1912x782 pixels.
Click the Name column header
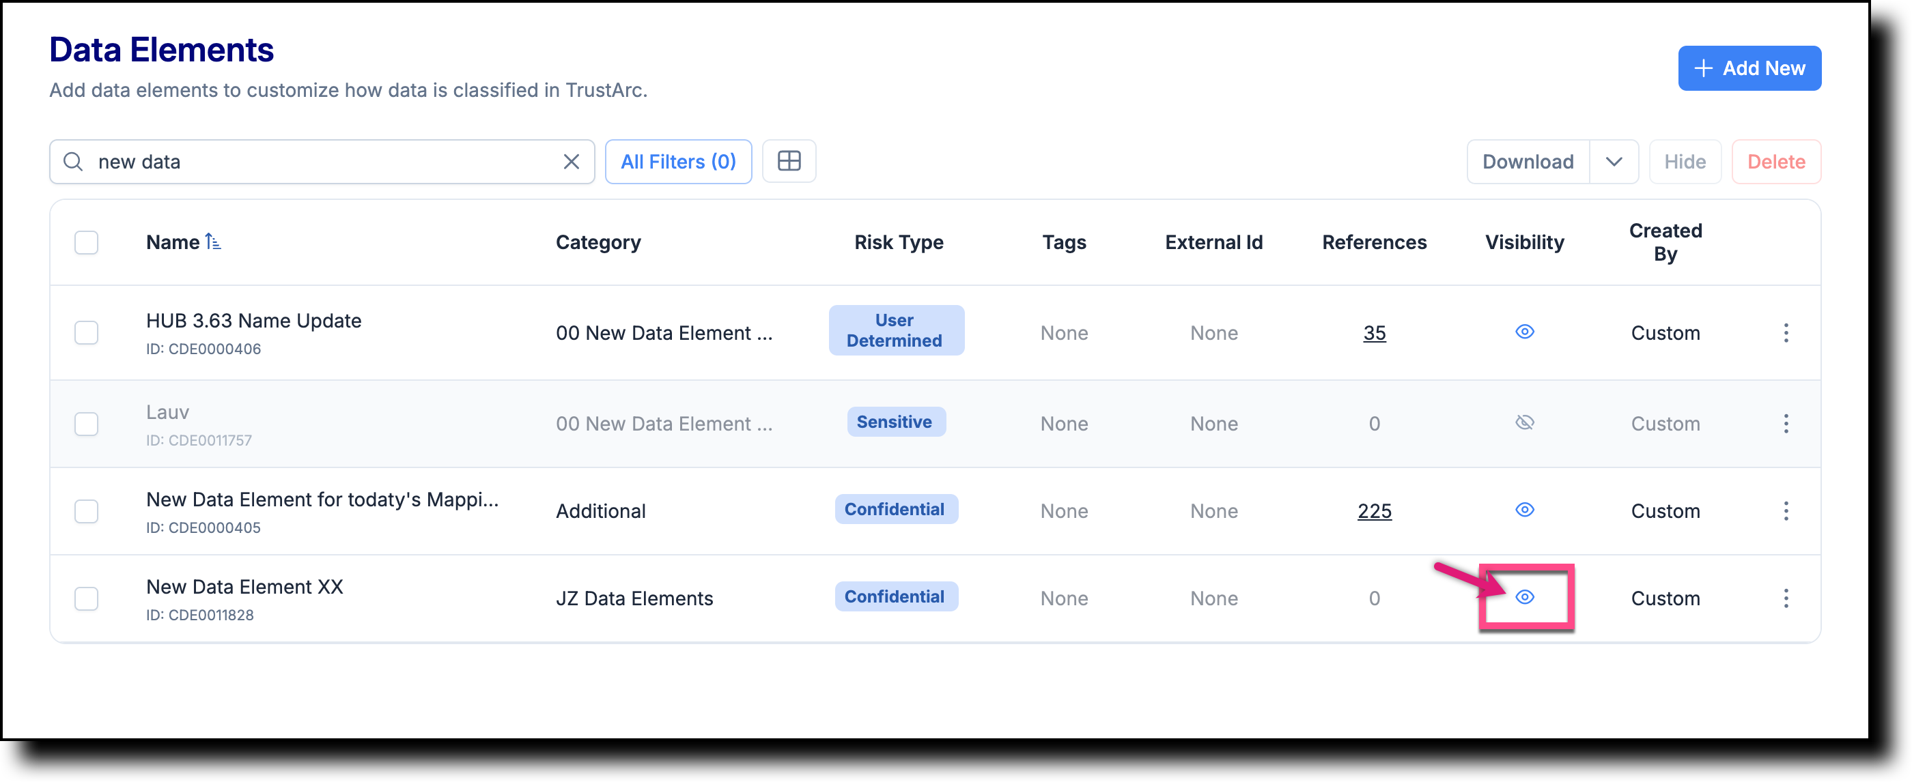tap(172, 242)
